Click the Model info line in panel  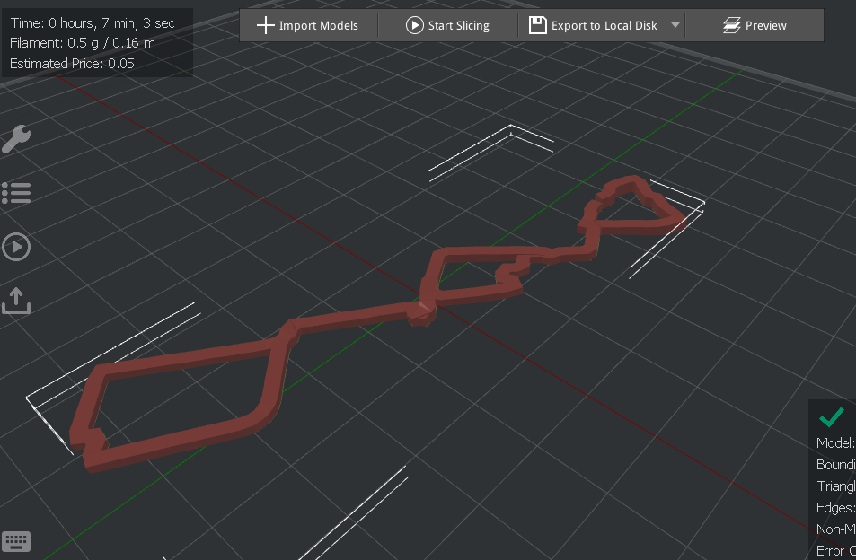(836, 442)
